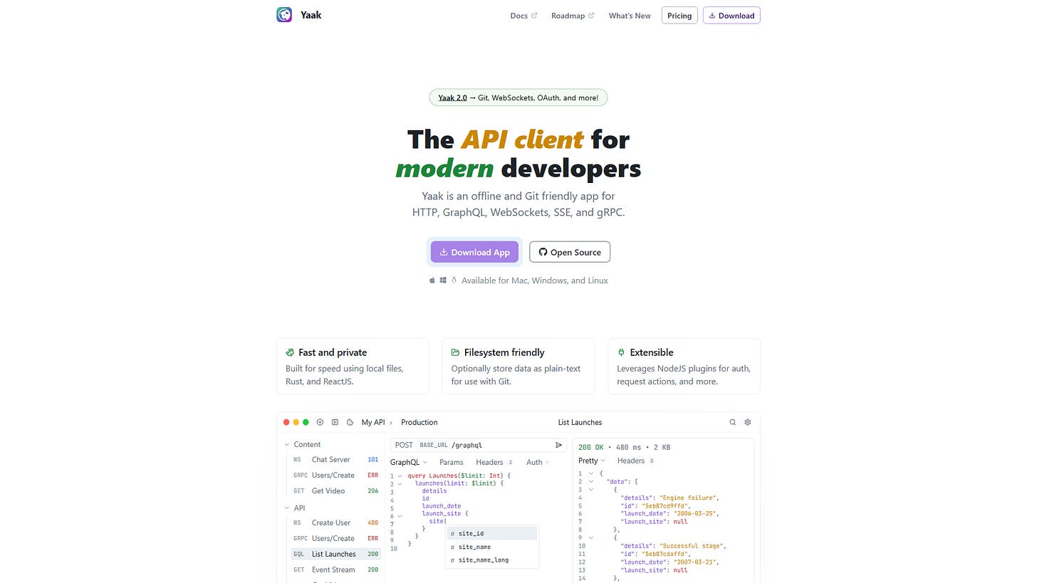Fold the launches line 2 arrow in query
Image resolution: width=1037 pixels, height=583 pixels.
click(400, 483)
